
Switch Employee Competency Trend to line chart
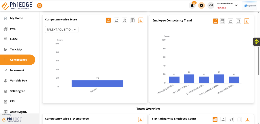coord(230,21)
